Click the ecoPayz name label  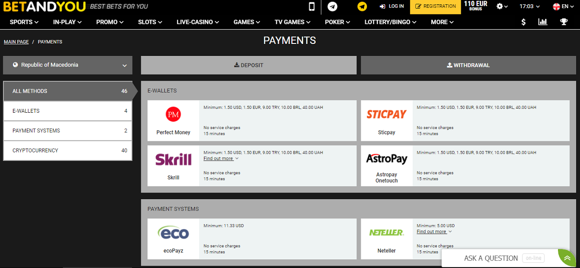tap(173, 251)
